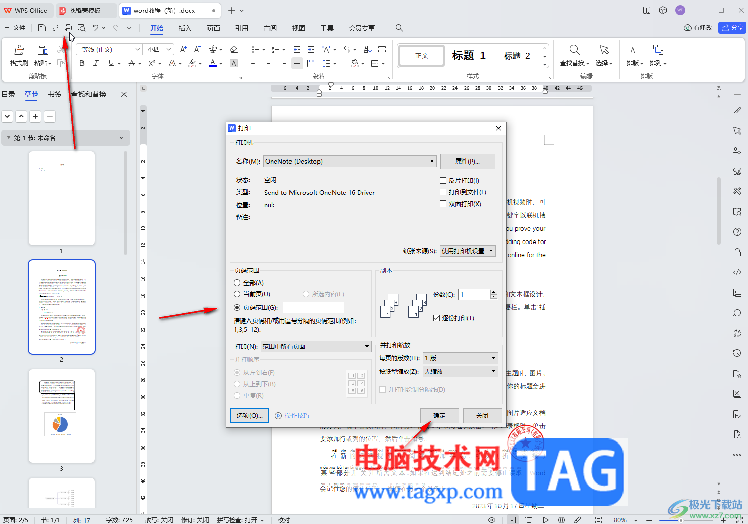Click the numbered list icon

pos(276,49)
